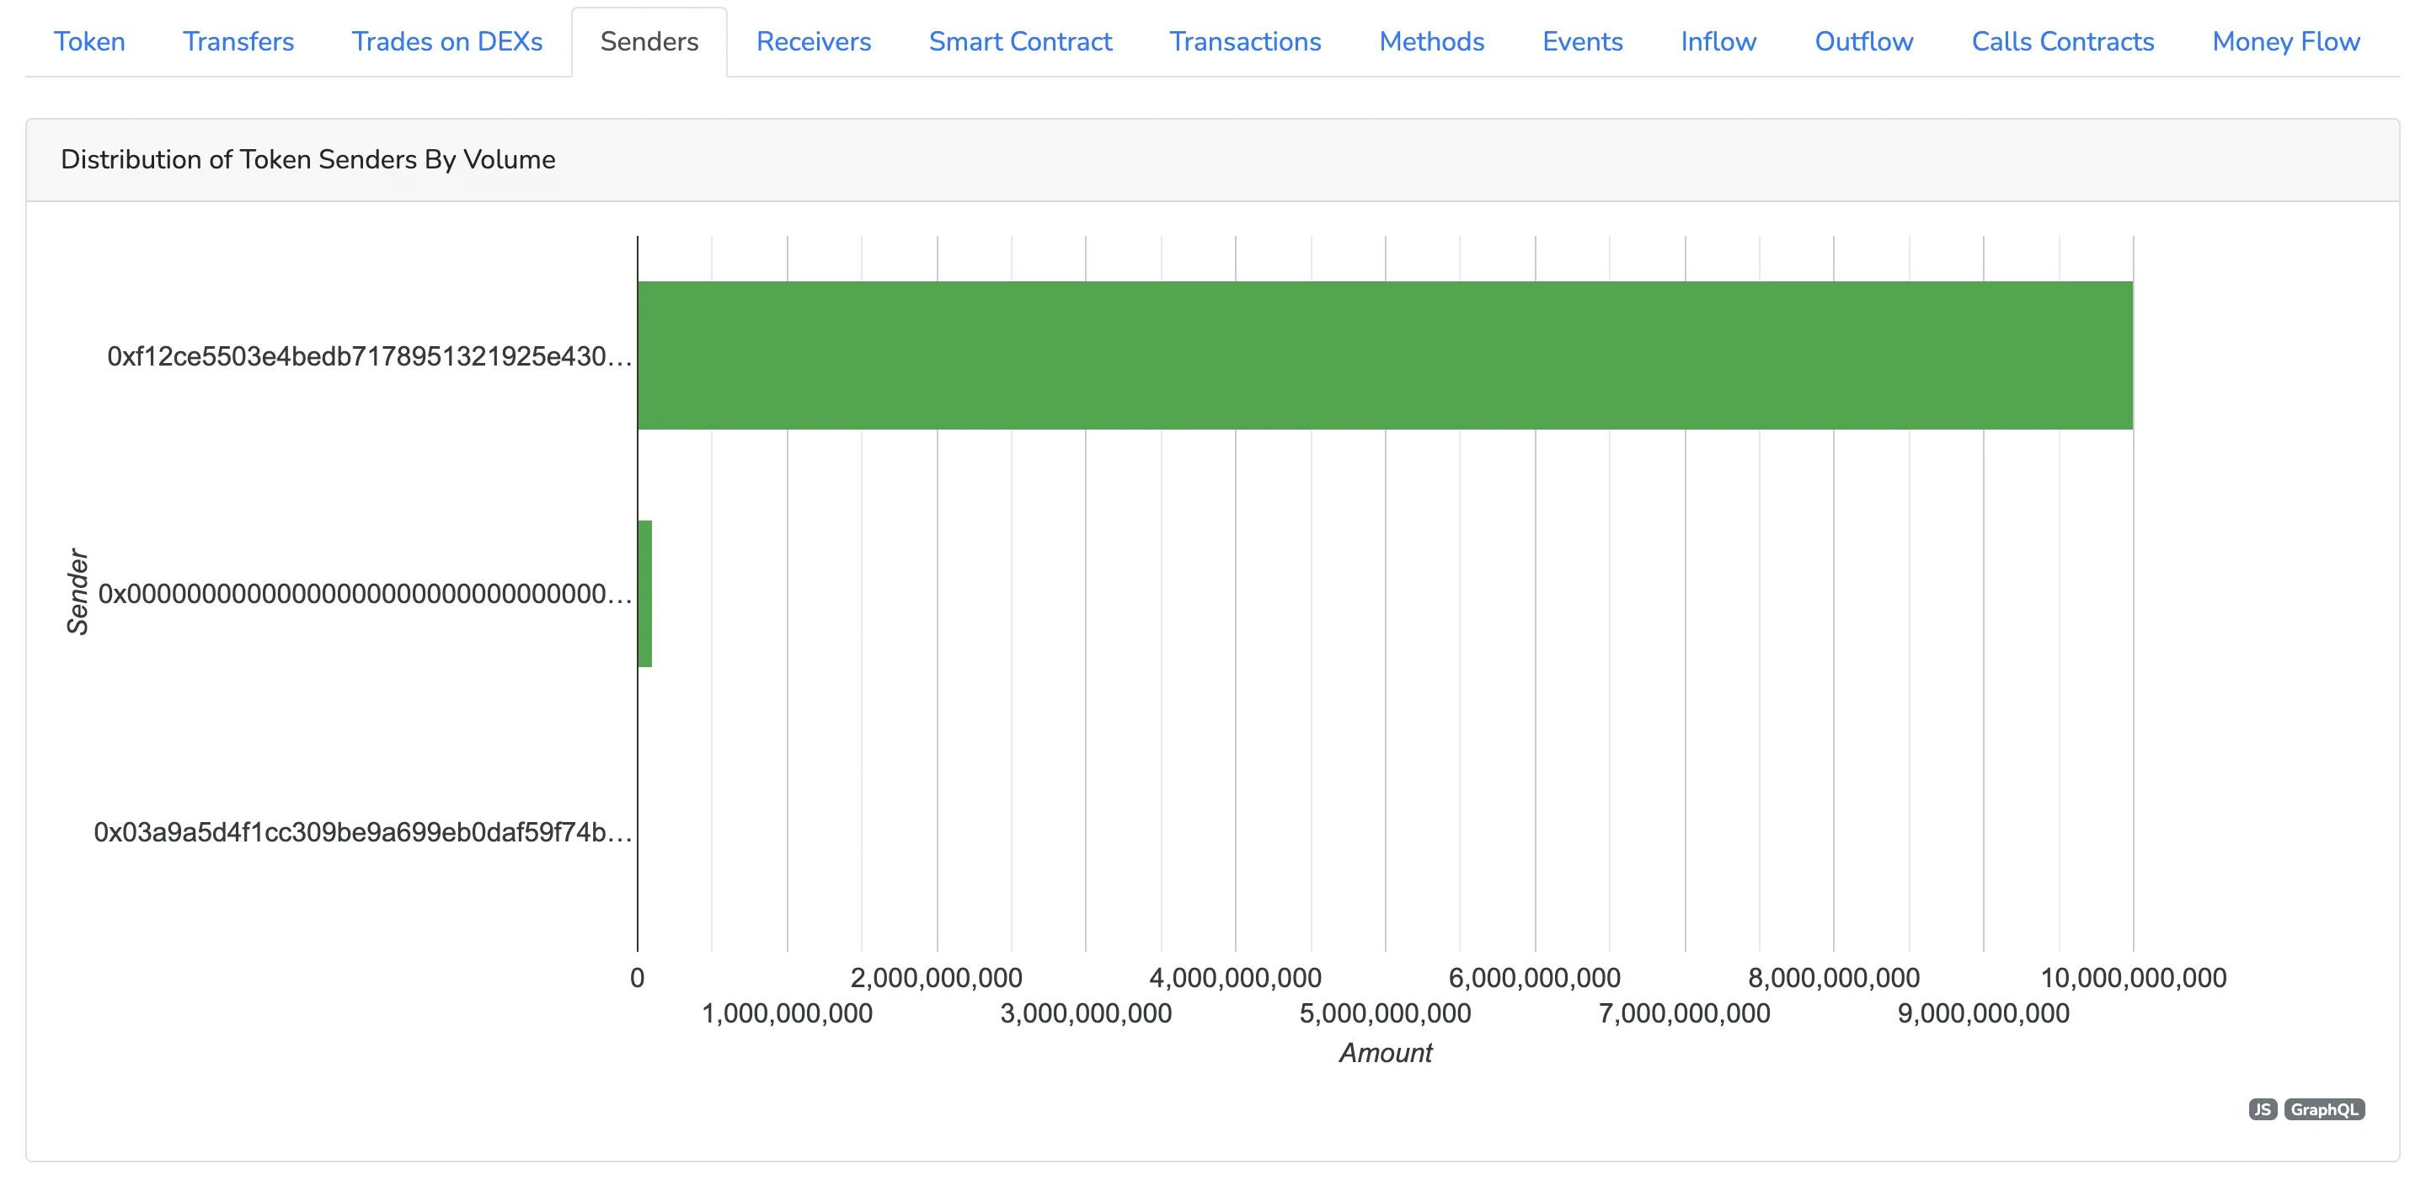This screenshot has width=2426, height=1191.
Task: View the Events tab
Action: [x=1582, y=41]
